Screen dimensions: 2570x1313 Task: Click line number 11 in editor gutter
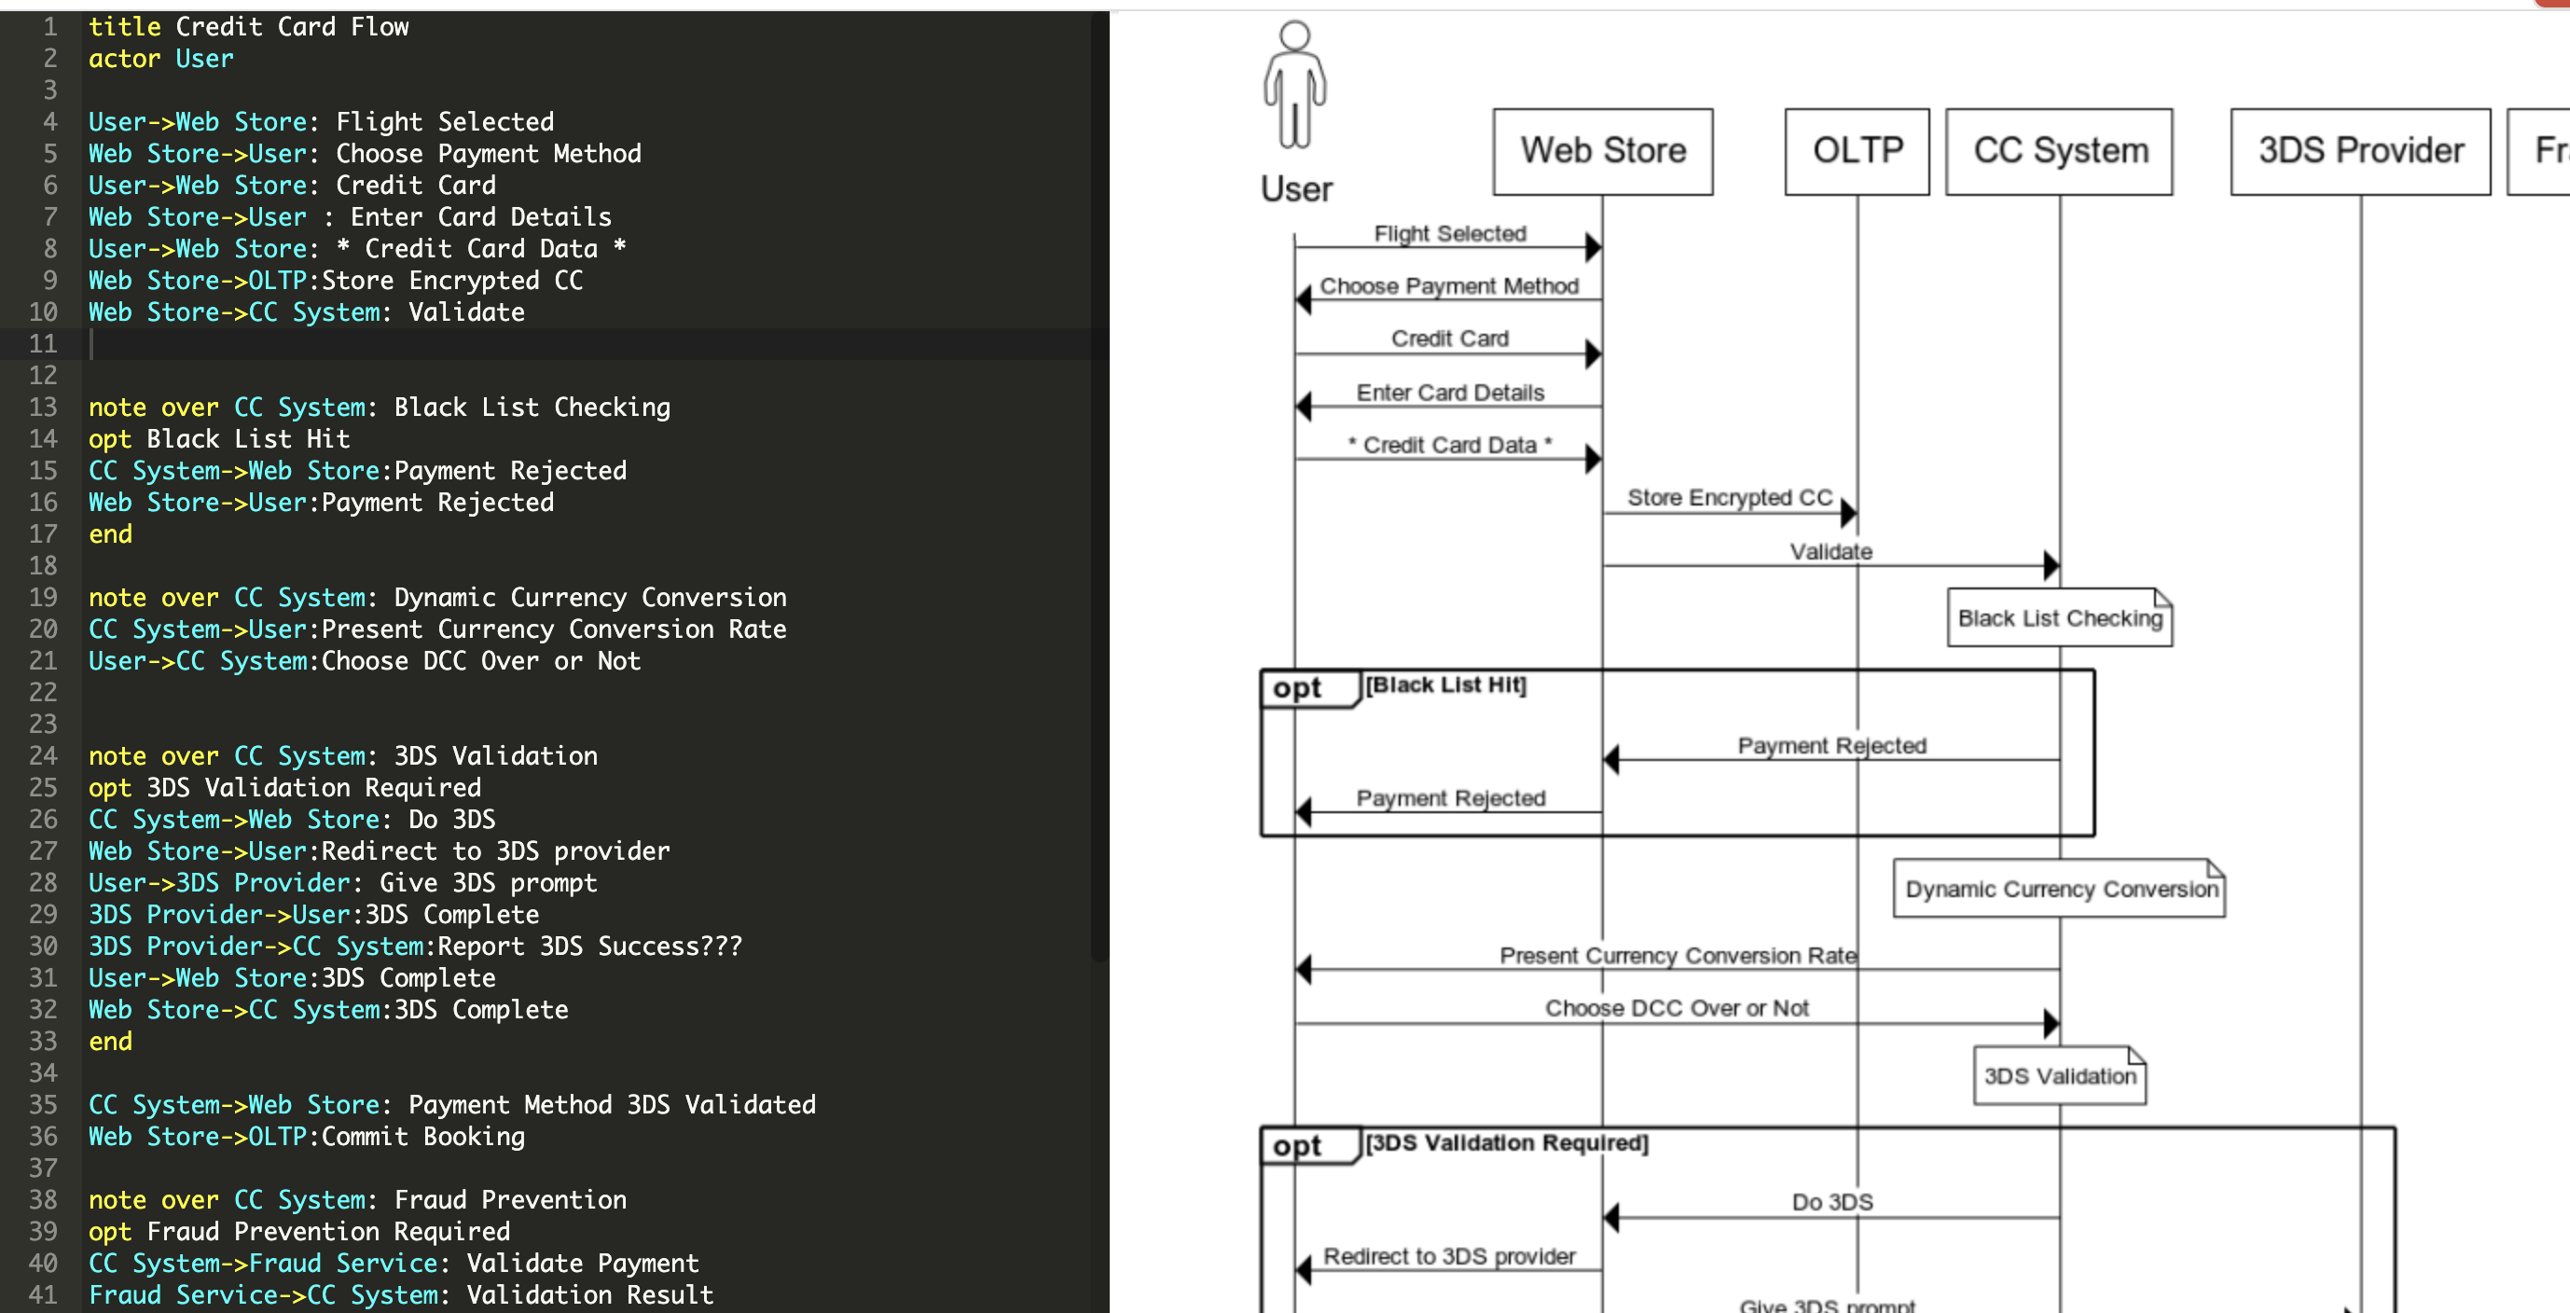tap(43, 344)
